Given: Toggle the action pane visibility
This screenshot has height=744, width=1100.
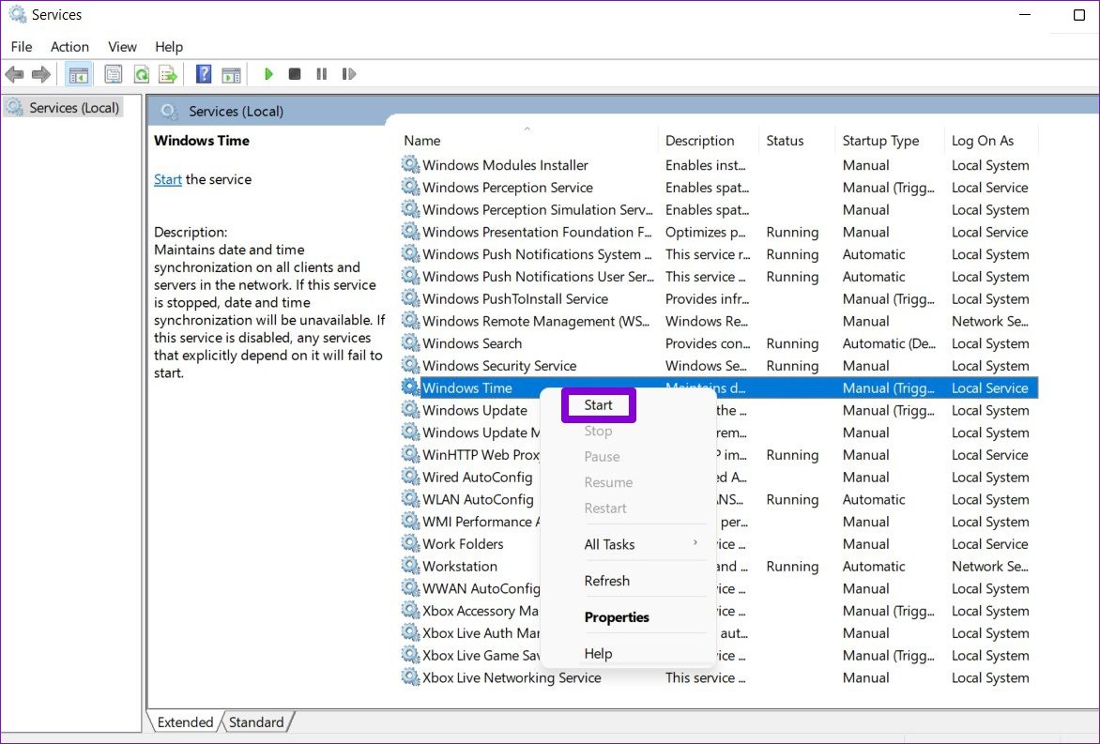Looking at the screenshot, I should tap(230, 74).
